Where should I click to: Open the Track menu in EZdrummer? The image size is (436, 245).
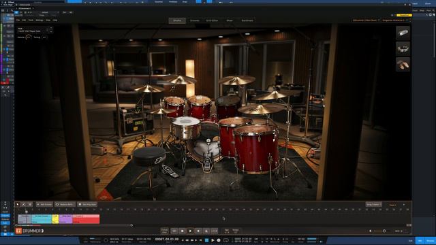31,20
